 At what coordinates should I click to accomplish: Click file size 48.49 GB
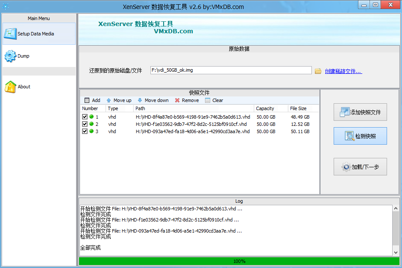pyautogui.click(x=300, y=117)
